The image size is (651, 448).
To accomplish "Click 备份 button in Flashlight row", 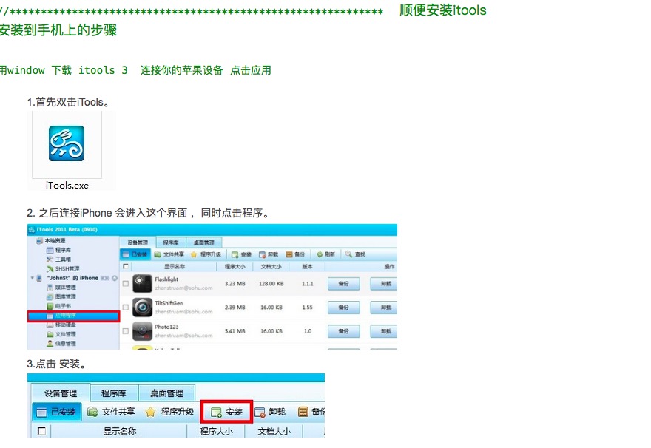I will (x=343, y=284).
